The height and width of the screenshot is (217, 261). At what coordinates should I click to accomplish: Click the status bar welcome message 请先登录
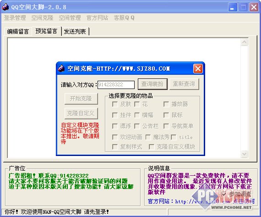click(57, 212)
